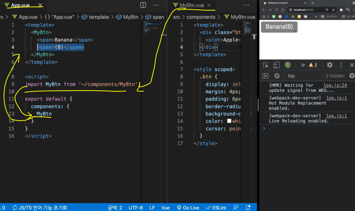
Task: Close the App.vue editor tab
Action: click(x=40, y=5)
